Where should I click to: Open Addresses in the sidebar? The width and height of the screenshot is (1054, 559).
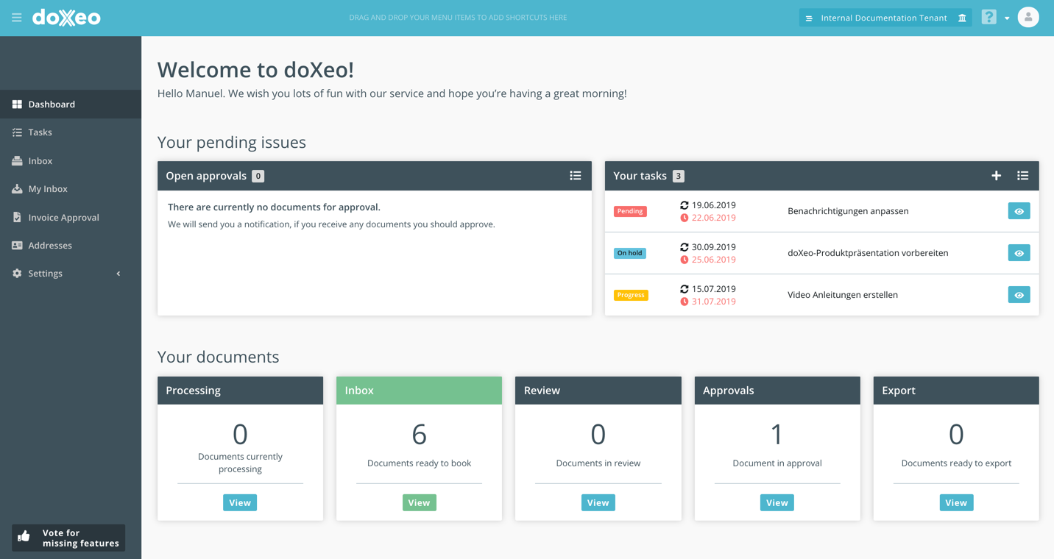pos(71,246)
